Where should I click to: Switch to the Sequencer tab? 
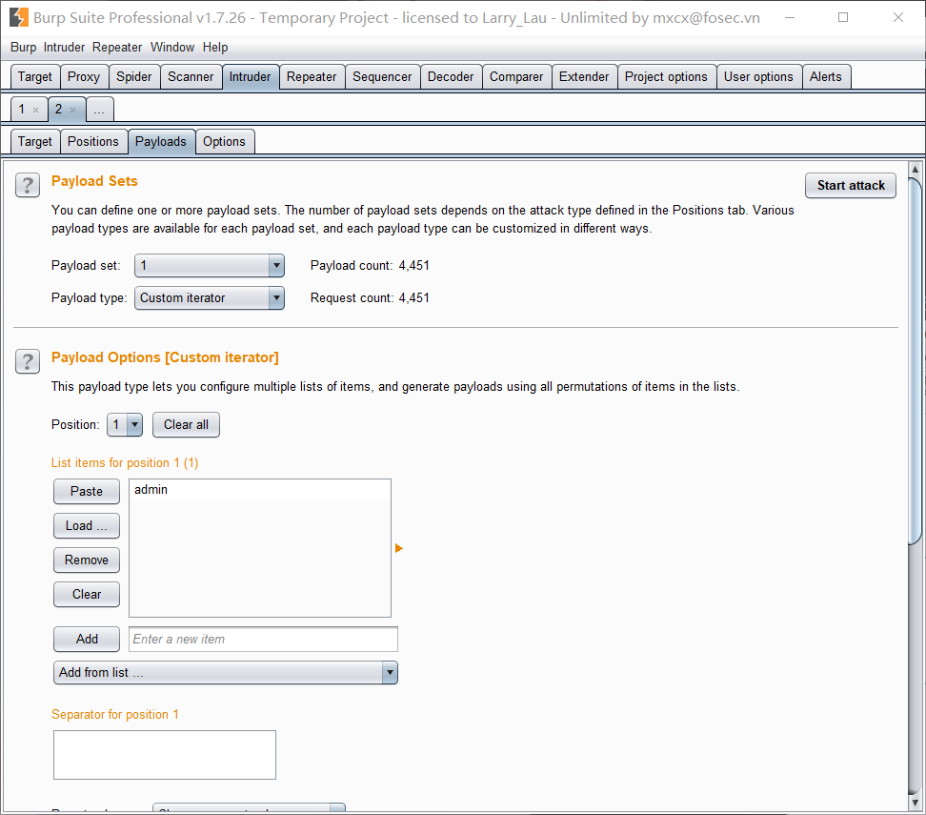pos(382,77)
